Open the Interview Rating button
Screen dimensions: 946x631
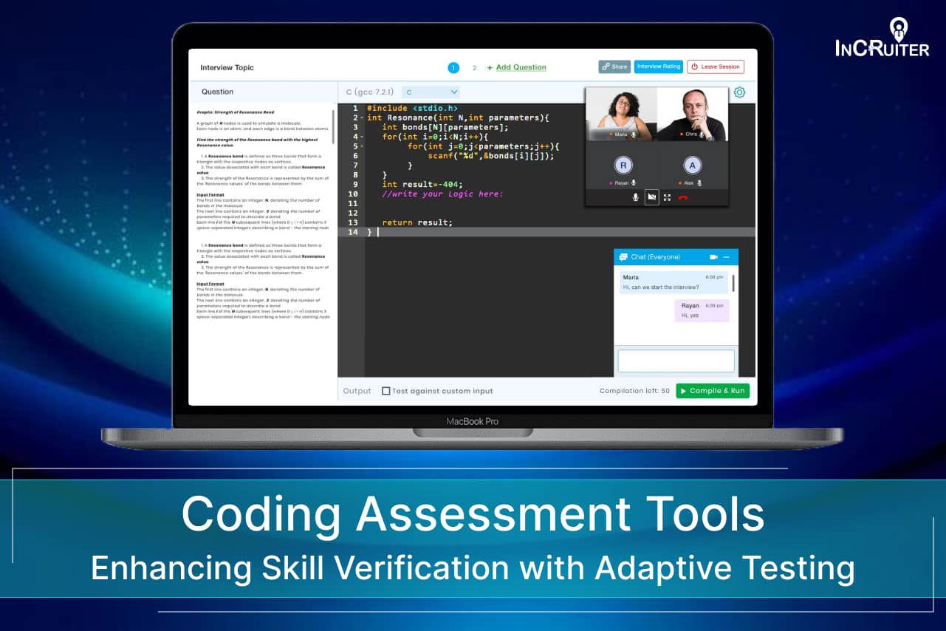pyautogui.click(x=659, y=66)
